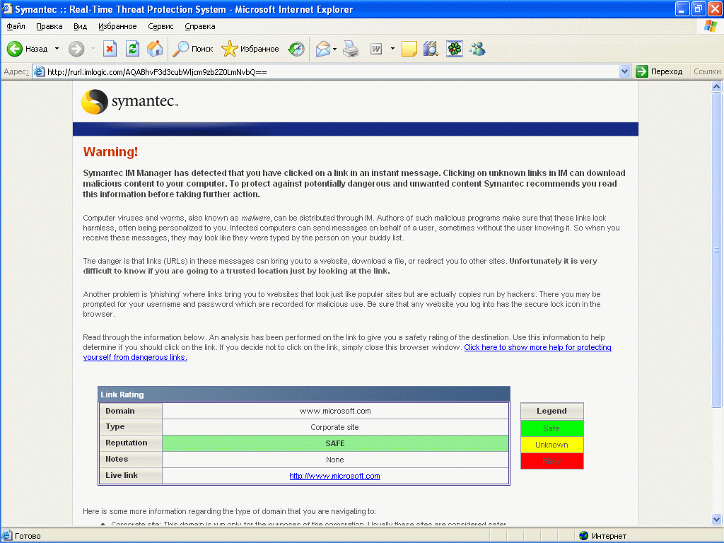Click the None notes cell
724x543 pixels.
coord(335,460)
